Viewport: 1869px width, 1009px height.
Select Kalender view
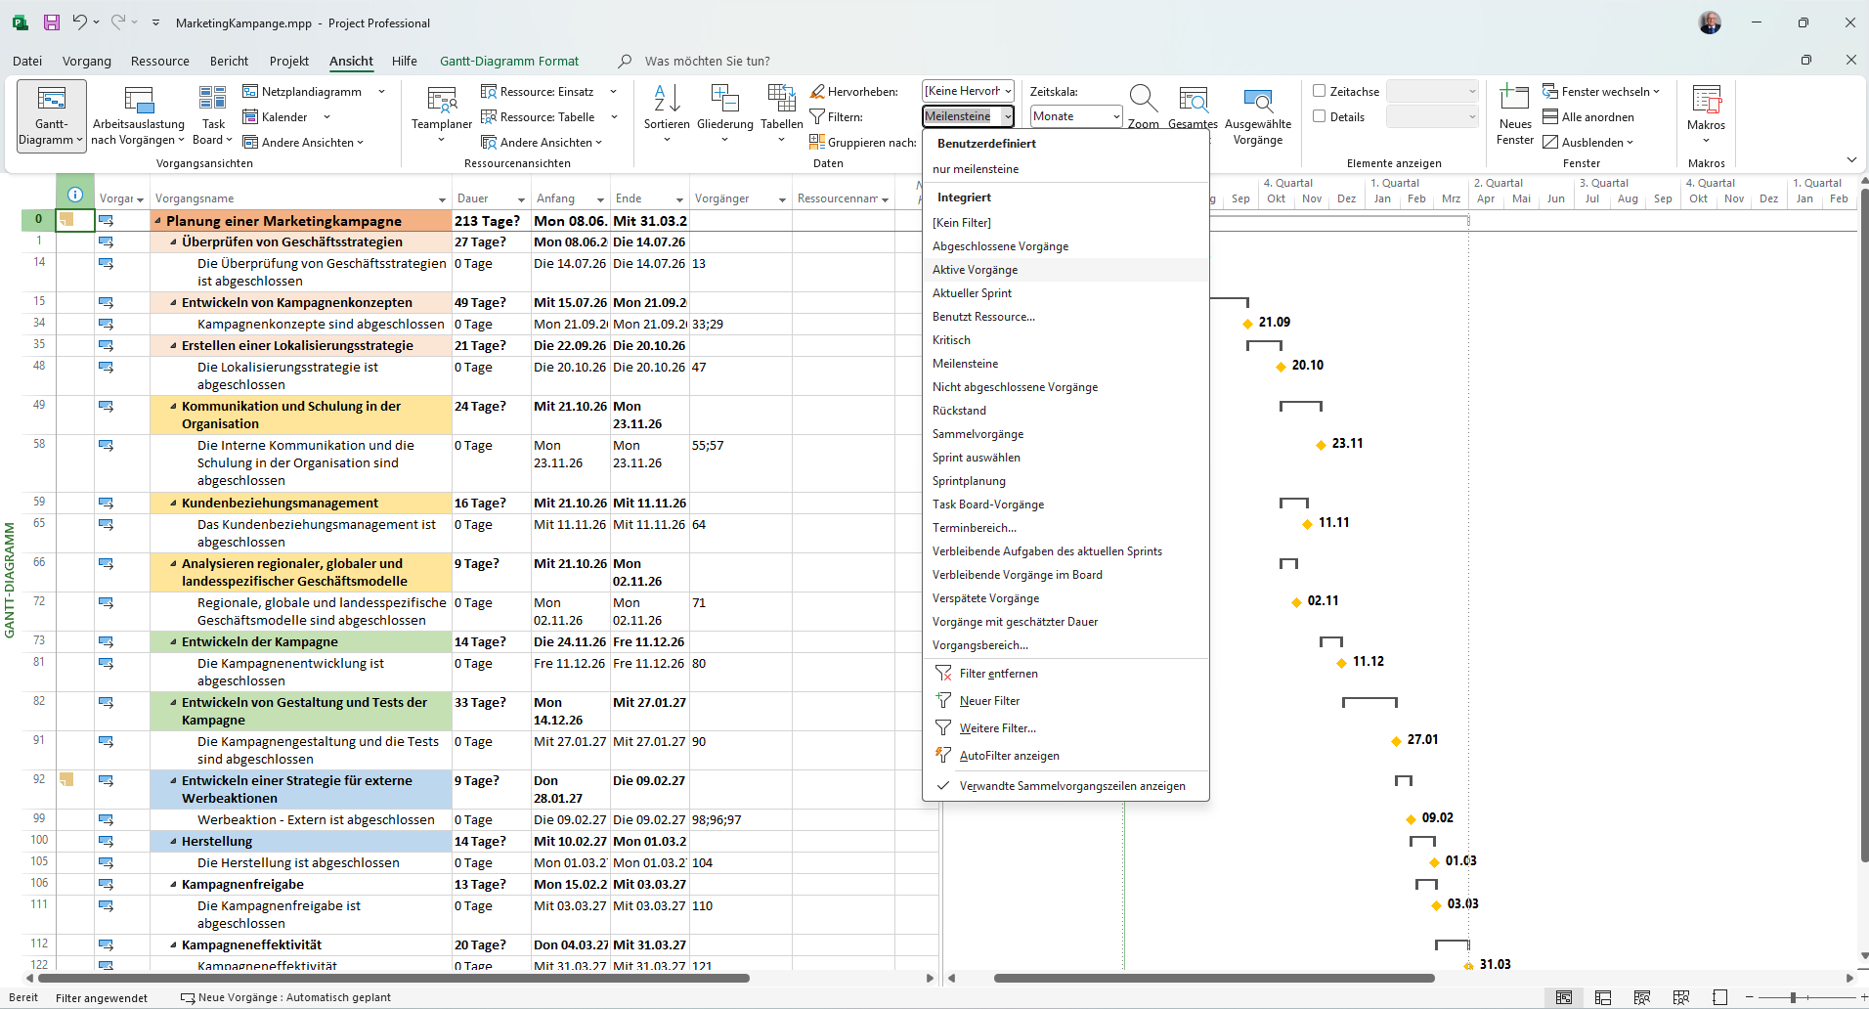(x=275, y=117)
